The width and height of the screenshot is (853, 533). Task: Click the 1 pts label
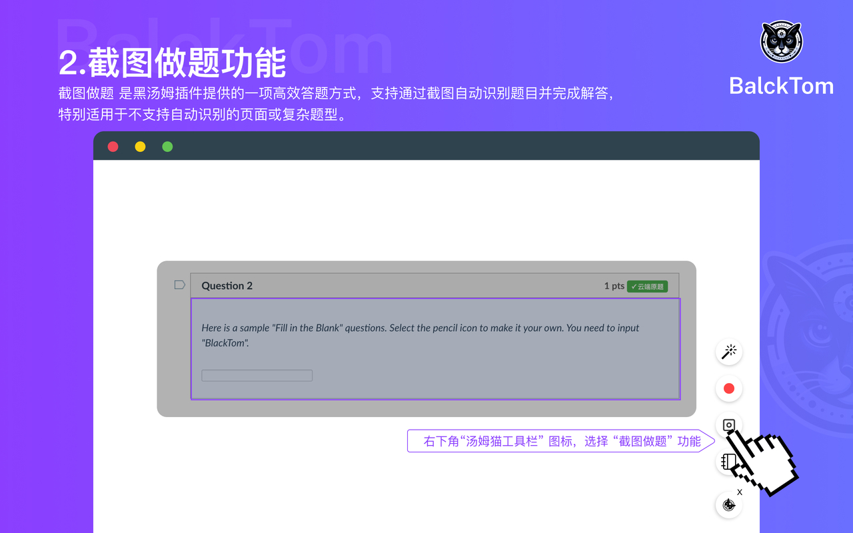point(614,286)
